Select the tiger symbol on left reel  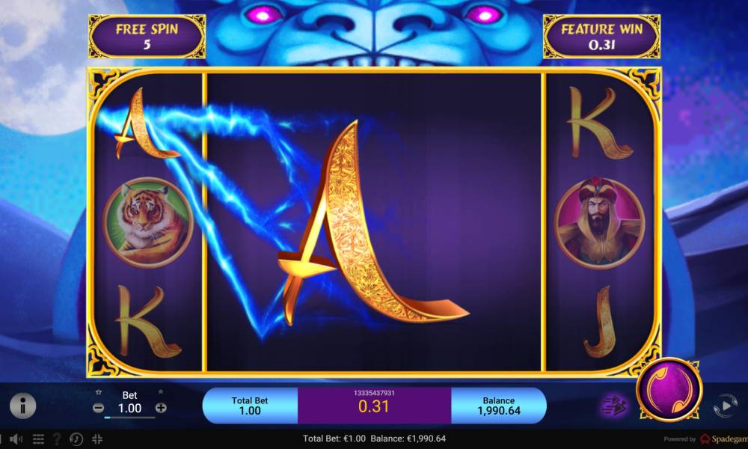(148, 222)
